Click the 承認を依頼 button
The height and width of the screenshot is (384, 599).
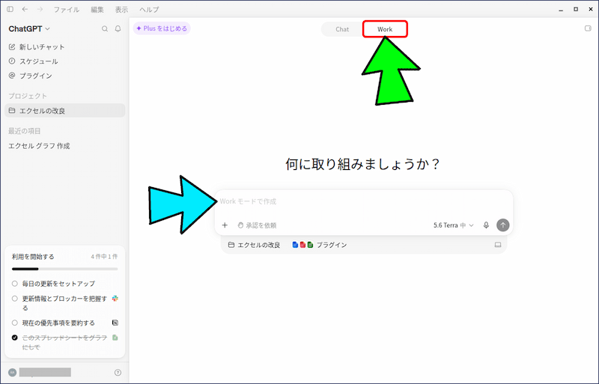point(257,225)
